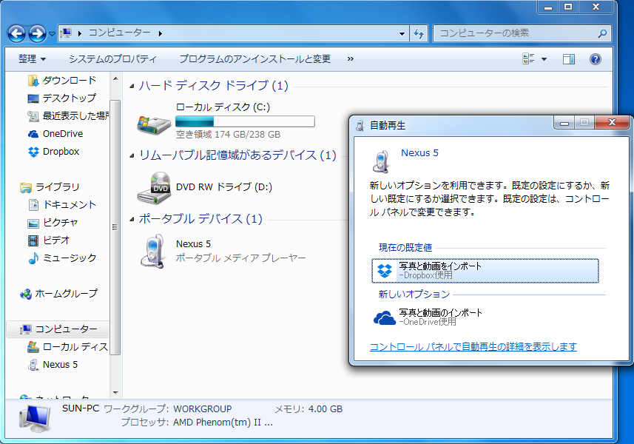Go back with the Explorer back arrow
The height and width of the screenshot is (444, 634).
(16, 33)
